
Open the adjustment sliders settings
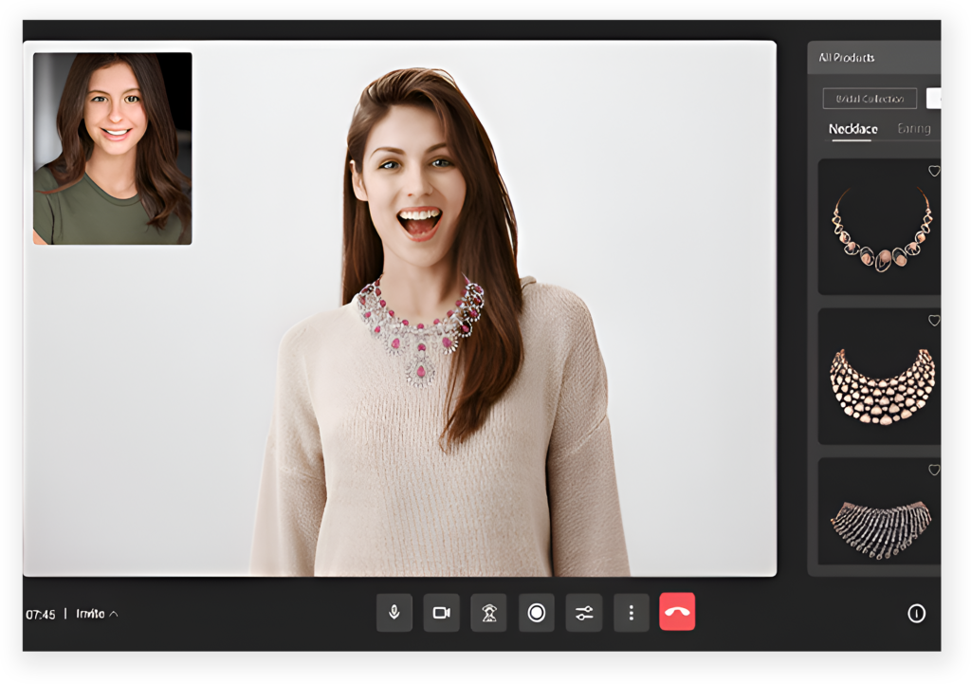[583, 613]
